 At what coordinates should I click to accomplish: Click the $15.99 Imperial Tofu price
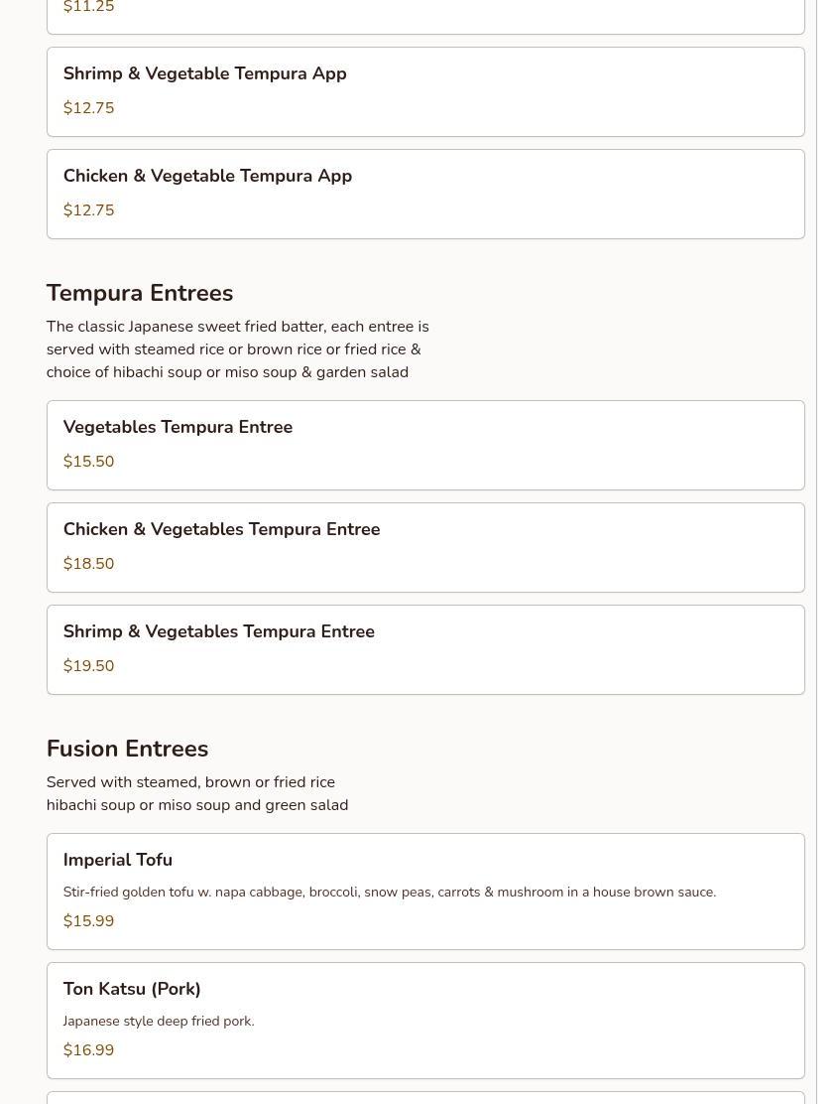(88, 920)
